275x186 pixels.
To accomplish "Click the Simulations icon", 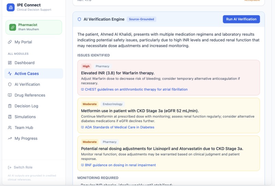I will click(10, 117).
